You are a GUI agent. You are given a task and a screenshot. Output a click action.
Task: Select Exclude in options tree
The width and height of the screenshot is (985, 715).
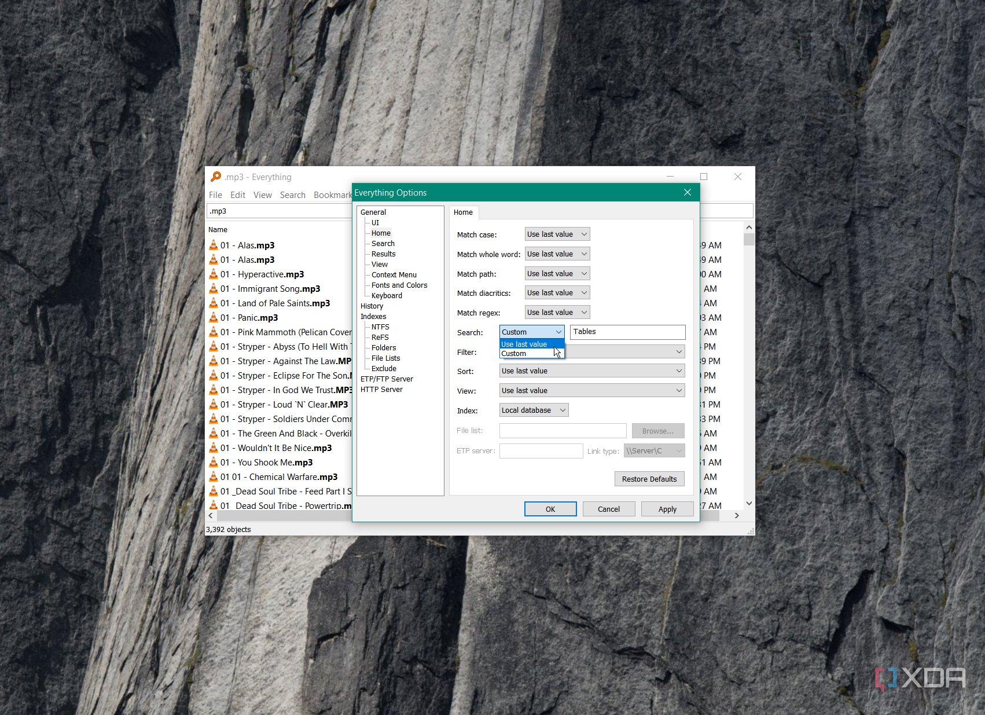coord(384,369)
